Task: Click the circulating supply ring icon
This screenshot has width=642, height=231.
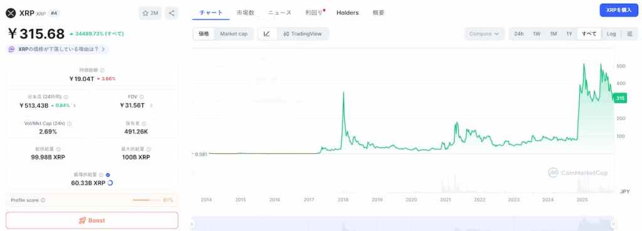Action: click(110, 183)
